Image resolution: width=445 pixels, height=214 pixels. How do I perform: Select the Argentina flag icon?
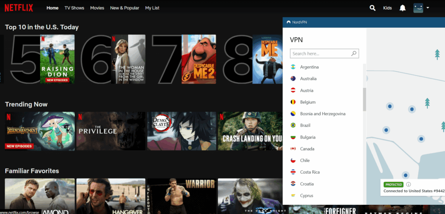(293, 67)
